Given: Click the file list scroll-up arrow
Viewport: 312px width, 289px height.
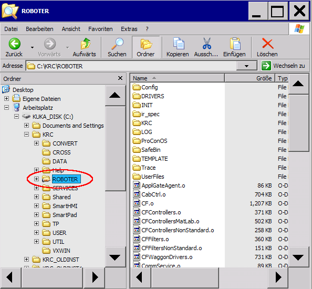Looking at the screenshot, I should click(298, 84).
